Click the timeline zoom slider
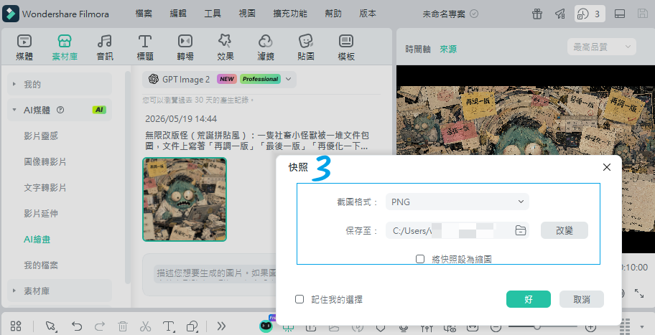The image size is (655, 335). pos(543,326)
